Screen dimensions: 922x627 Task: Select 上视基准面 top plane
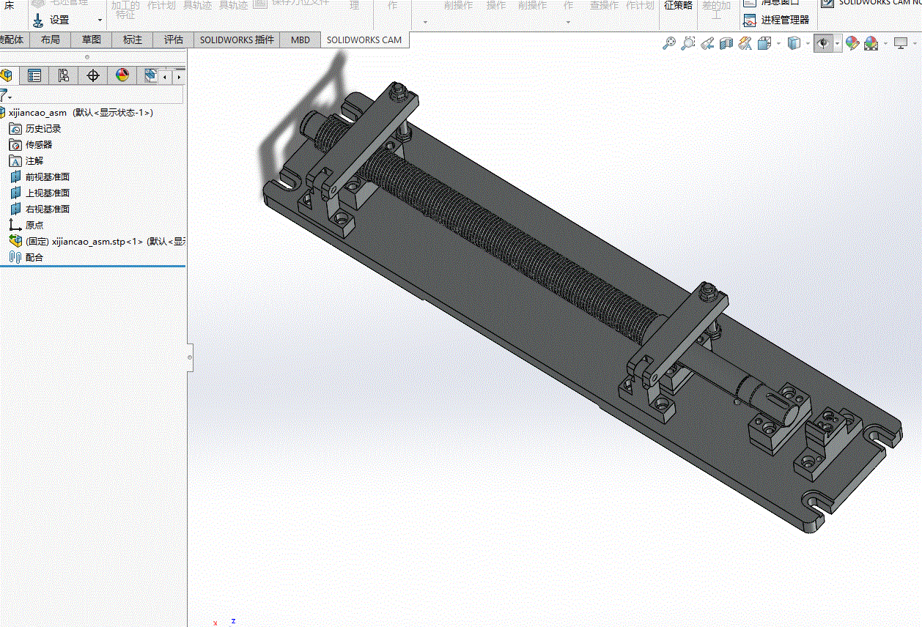[39, 193]
